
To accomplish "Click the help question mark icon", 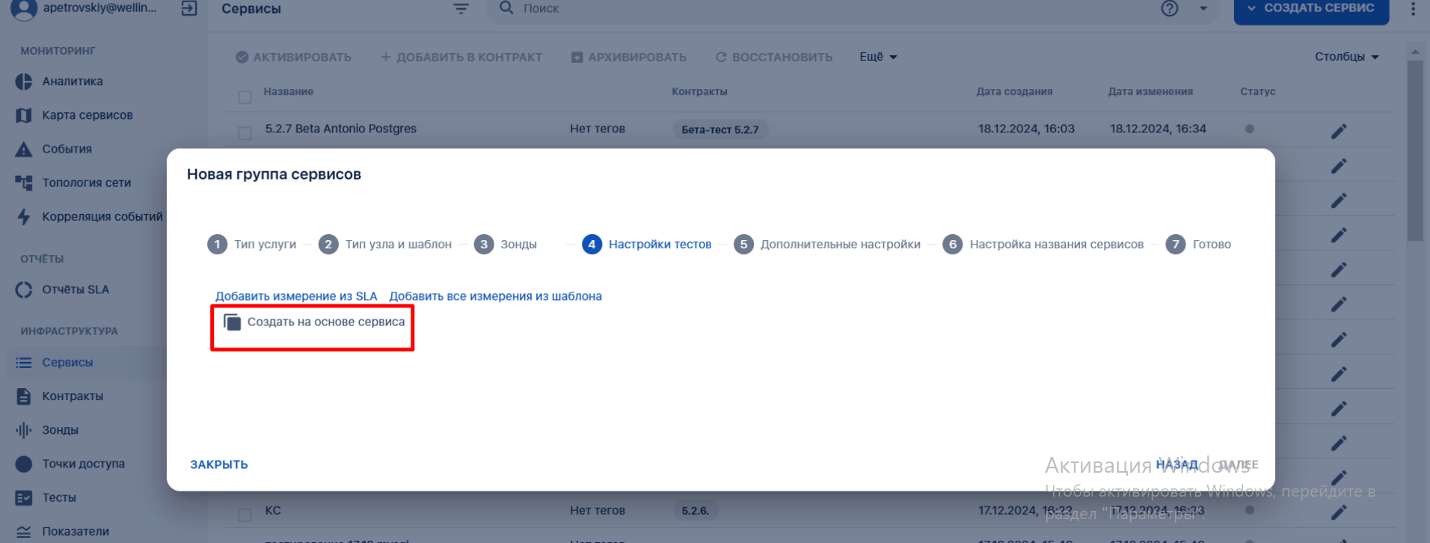I will 1170,9.
